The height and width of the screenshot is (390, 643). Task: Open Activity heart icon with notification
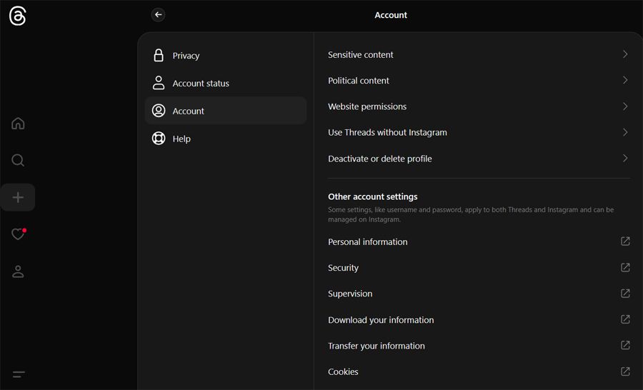pyautogui.click(x=18, y=234)
